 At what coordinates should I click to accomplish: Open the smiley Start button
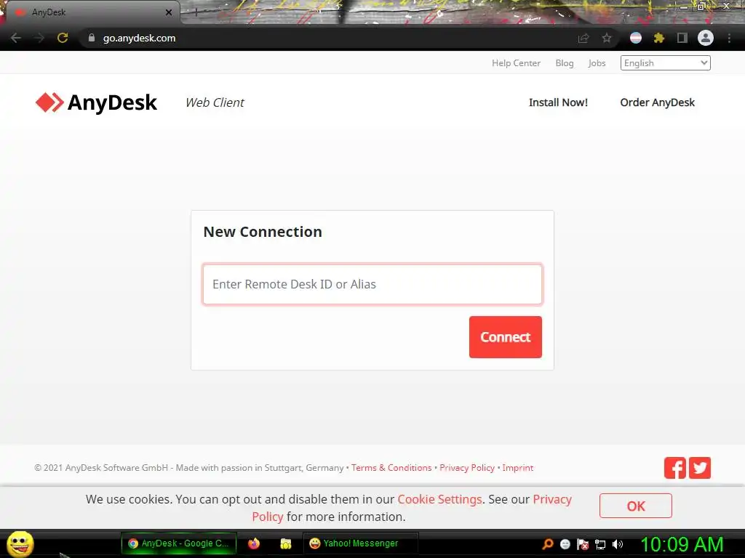click(20, 543)
